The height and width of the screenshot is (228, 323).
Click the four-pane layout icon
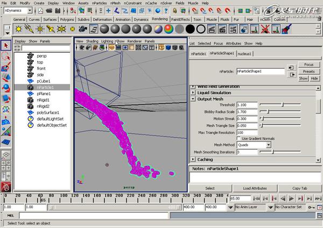6,166
